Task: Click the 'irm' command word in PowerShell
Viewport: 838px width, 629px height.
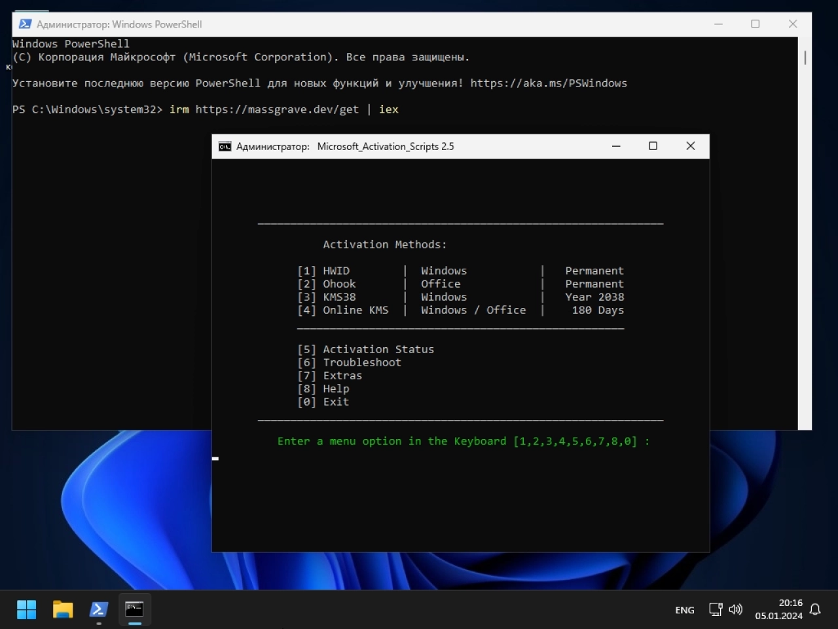Action: tap(179, 109)
